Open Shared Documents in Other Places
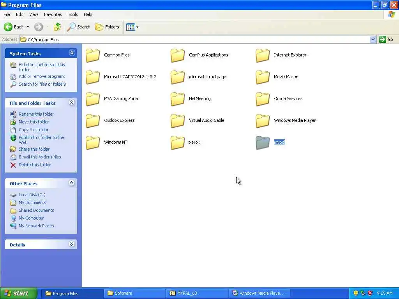 point(36,210)
